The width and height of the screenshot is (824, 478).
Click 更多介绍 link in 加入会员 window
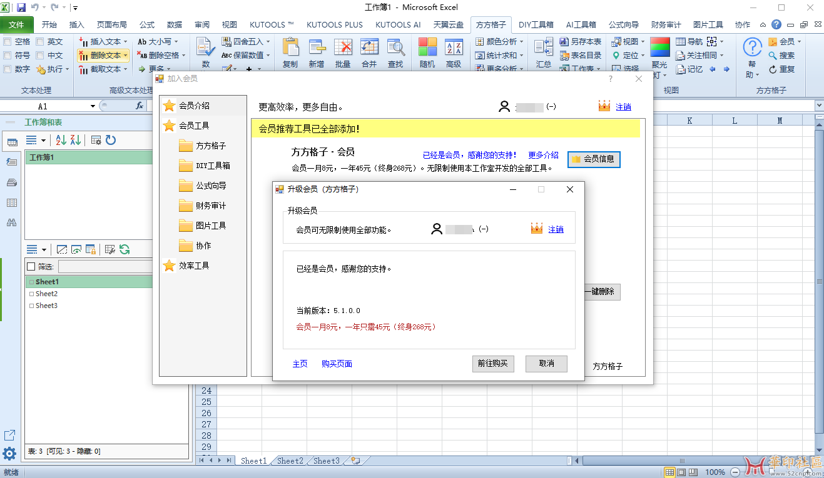pyautogui.click(x=543, y=155)
